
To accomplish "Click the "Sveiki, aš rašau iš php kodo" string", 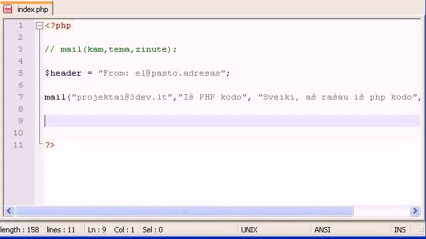I will click(337, 97).
